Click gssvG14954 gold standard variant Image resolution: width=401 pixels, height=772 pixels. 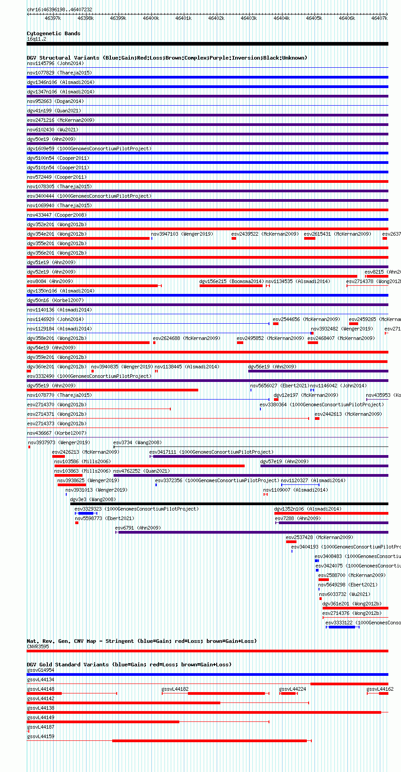point(207,674)
